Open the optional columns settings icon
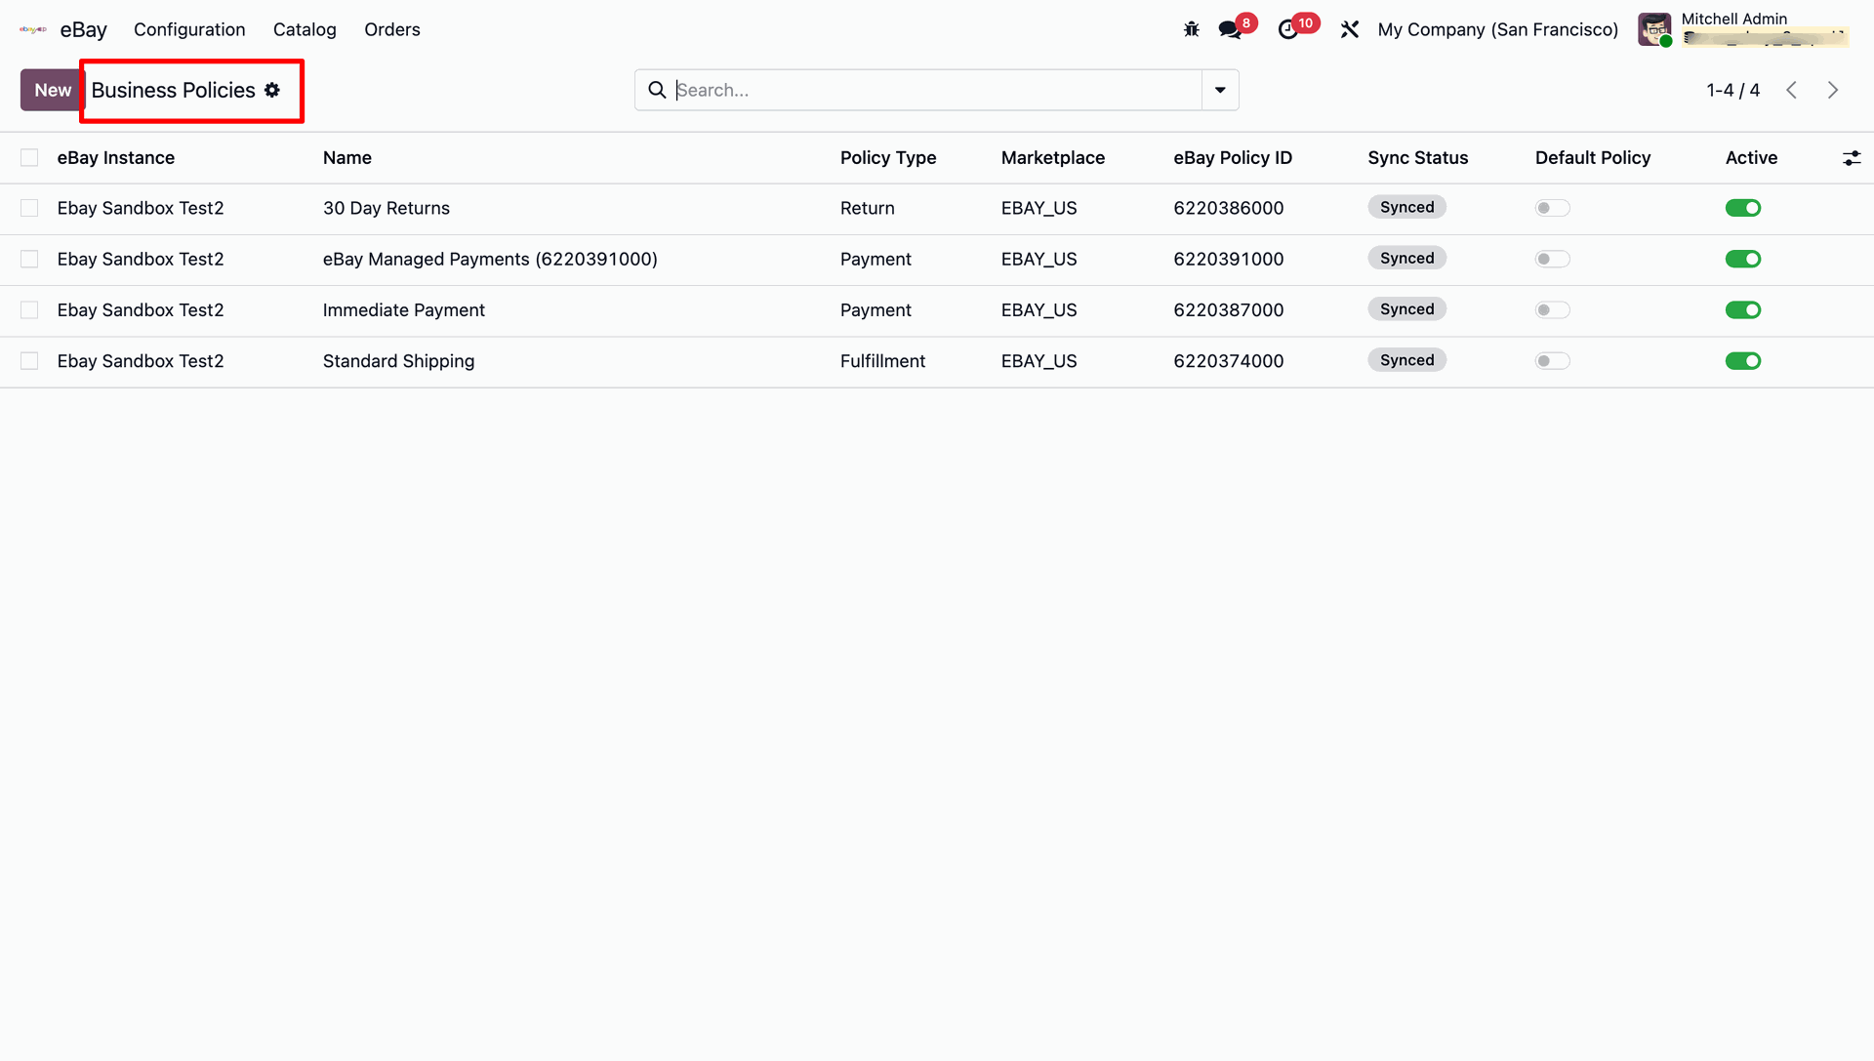 click(1852, 158)
